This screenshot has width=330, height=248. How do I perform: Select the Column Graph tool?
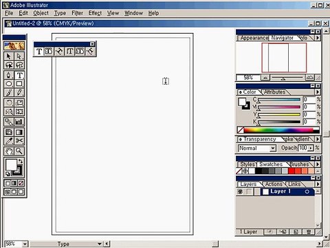tap(19, 122)
